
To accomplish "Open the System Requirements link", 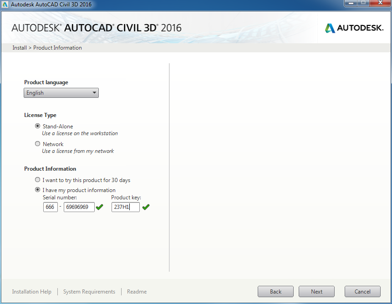I will [89, 292].
